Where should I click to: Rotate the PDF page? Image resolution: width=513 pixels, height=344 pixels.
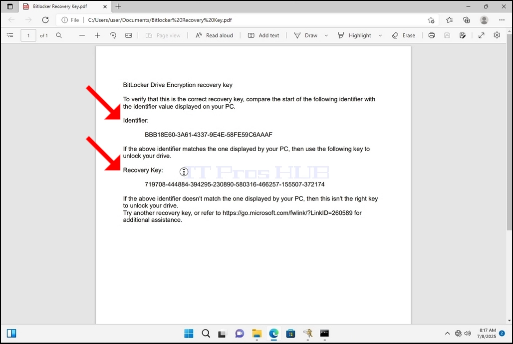[113, 35]
